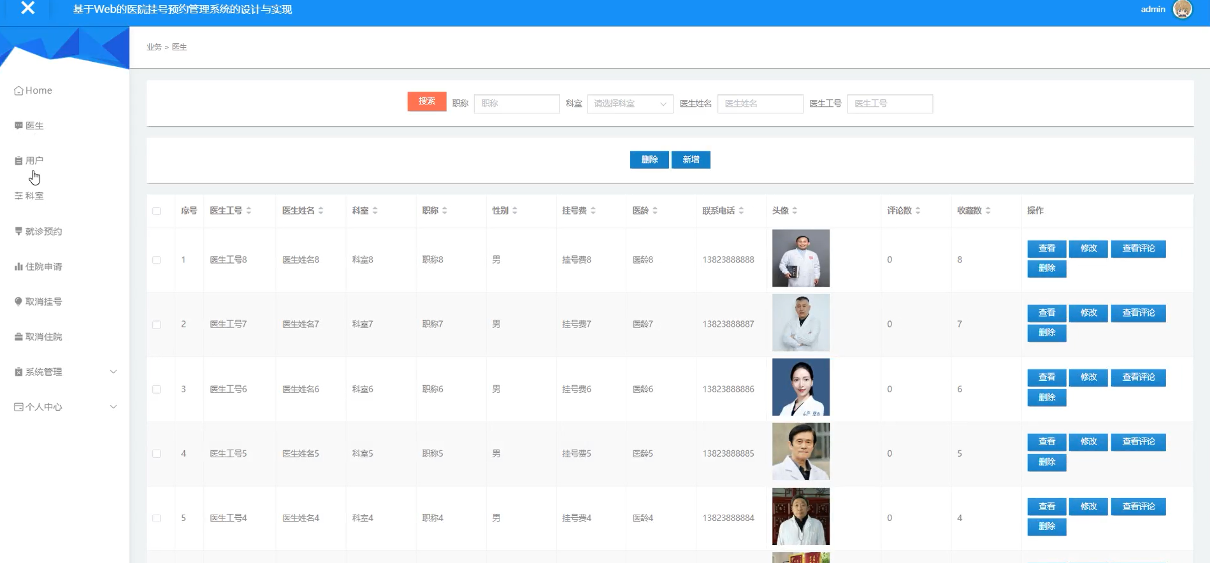Viewport: 1210px width, 563px height.
Task: Focus the 职称 search input
Action: [x=517, y=104]
